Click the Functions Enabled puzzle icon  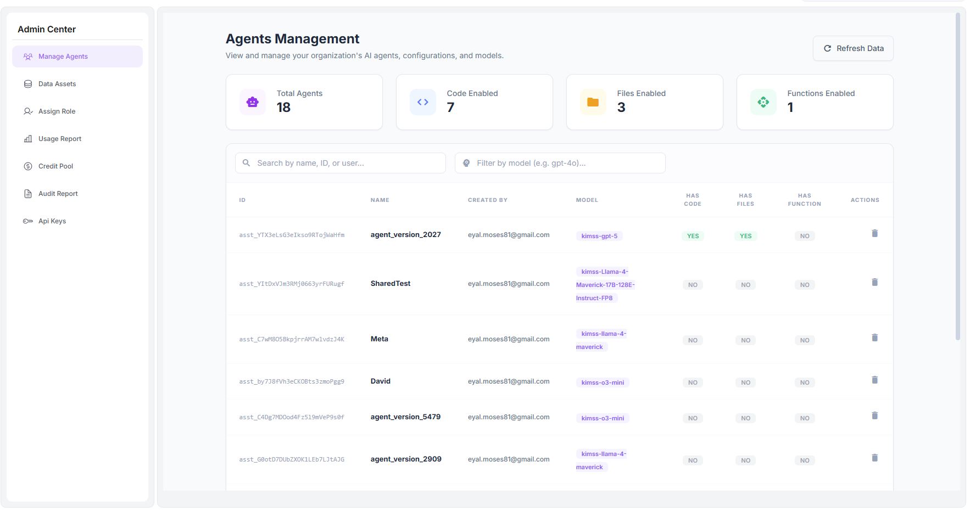point(763,102)
